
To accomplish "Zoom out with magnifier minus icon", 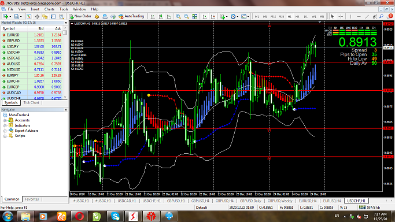I will 186,16.
